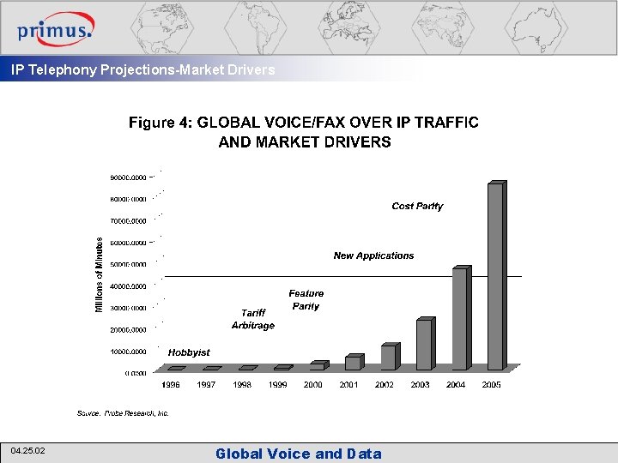This screenshot has width=618, height=463.
Task: Click the title line 'Figure 4: GLOBAL VOICE/FAX OVER IP TRAFFIC'
Action: pos(304,123)
